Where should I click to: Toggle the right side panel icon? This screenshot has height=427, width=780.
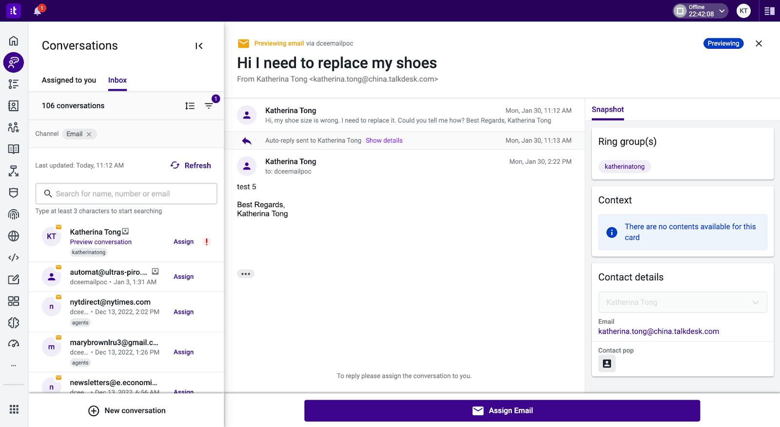pyautogui.click(x=769, y=11)
